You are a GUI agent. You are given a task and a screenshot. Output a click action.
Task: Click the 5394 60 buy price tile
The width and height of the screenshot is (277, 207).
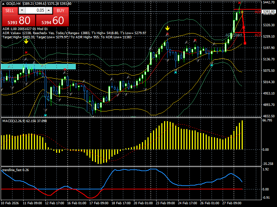point(53,20)
